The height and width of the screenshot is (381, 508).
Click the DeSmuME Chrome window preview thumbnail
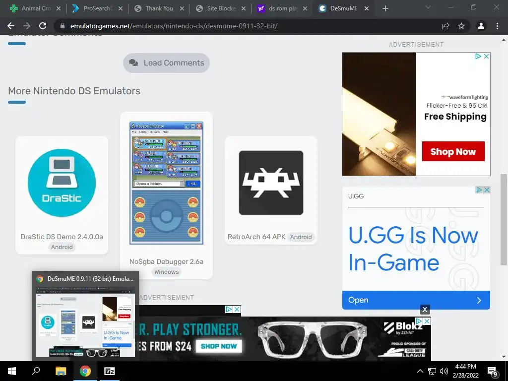click(x=85, y=321)
